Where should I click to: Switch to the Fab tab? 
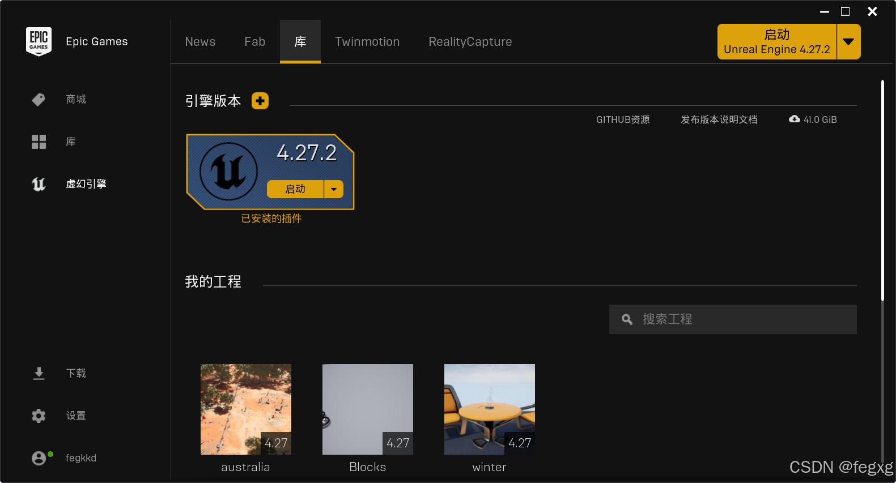[255, 42]
